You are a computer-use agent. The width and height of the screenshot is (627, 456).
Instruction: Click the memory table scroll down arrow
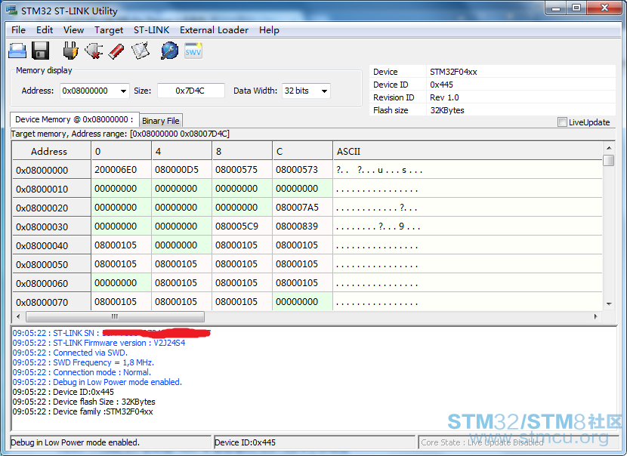pos(609,304)
